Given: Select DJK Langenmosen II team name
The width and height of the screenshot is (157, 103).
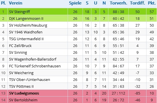Looking at the screenshot, I should click(x=26, y=18).
